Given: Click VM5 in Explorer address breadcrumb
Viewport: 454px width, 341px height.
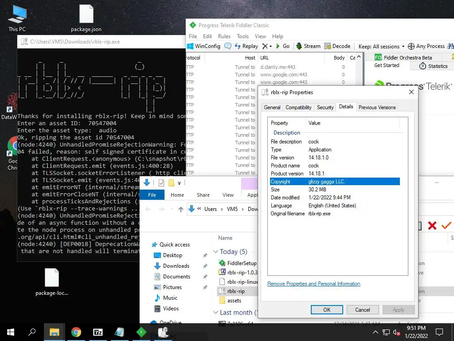Looking at the screenshot, I should point(232,209).
